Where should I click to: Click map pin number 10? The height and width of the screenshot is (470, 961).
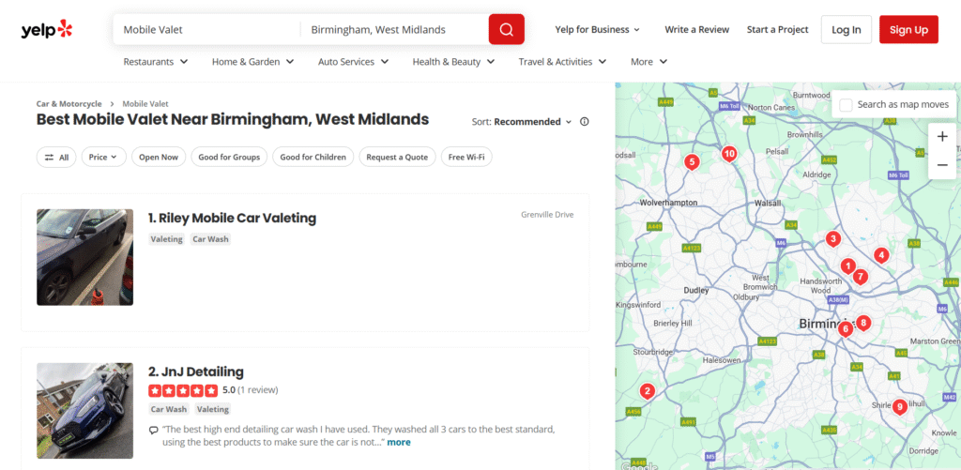(728, 154)
